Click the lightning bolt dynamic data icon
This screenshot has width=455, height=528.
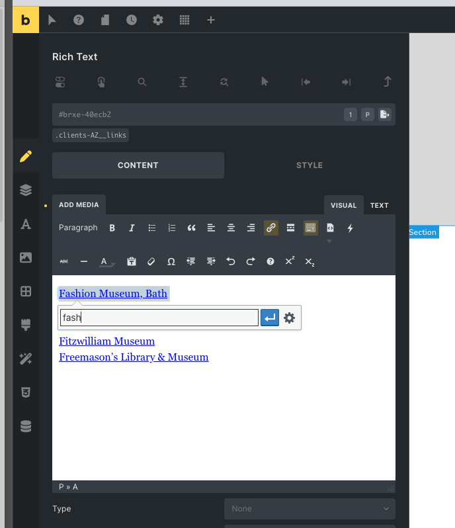point(350,228)
